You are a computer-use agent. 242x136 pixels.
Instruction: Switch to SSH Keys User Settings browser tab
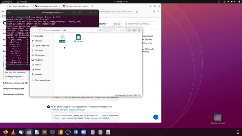tap(19, 6)
